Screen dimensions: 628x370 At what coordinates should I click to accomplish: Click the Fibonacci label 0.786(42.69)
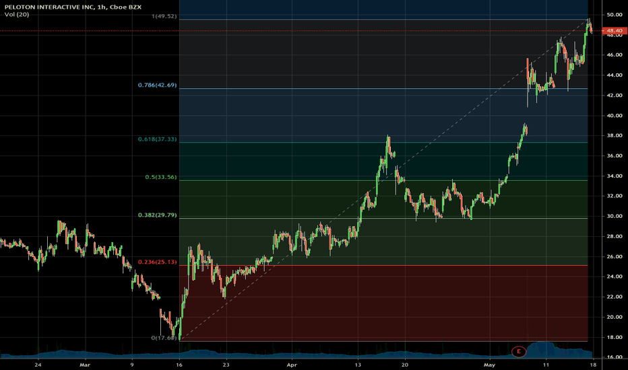click(x=157, y=85)
